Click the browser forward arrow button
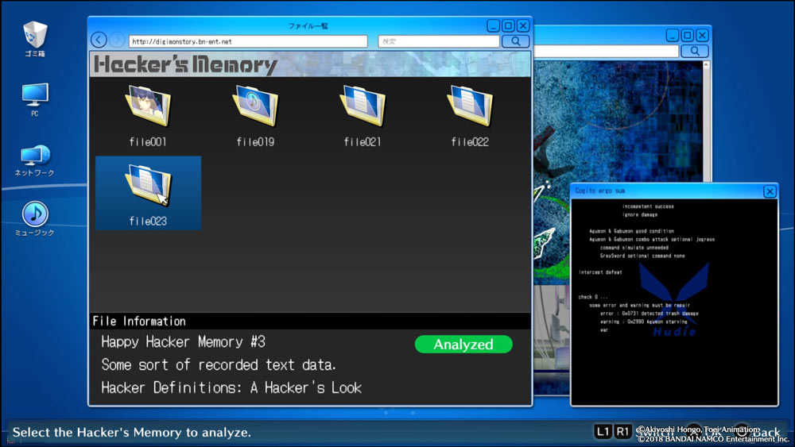The height and width of the screenshot is (447, 795). point(117,40)
